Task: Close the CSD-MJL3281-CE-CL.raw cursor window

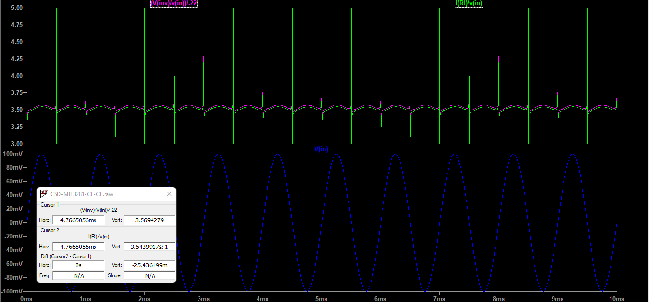Action: tap(169, 194)
